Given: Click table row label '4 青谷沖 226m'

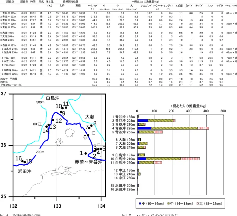Looking at the screenshot, I should (8, 24).
